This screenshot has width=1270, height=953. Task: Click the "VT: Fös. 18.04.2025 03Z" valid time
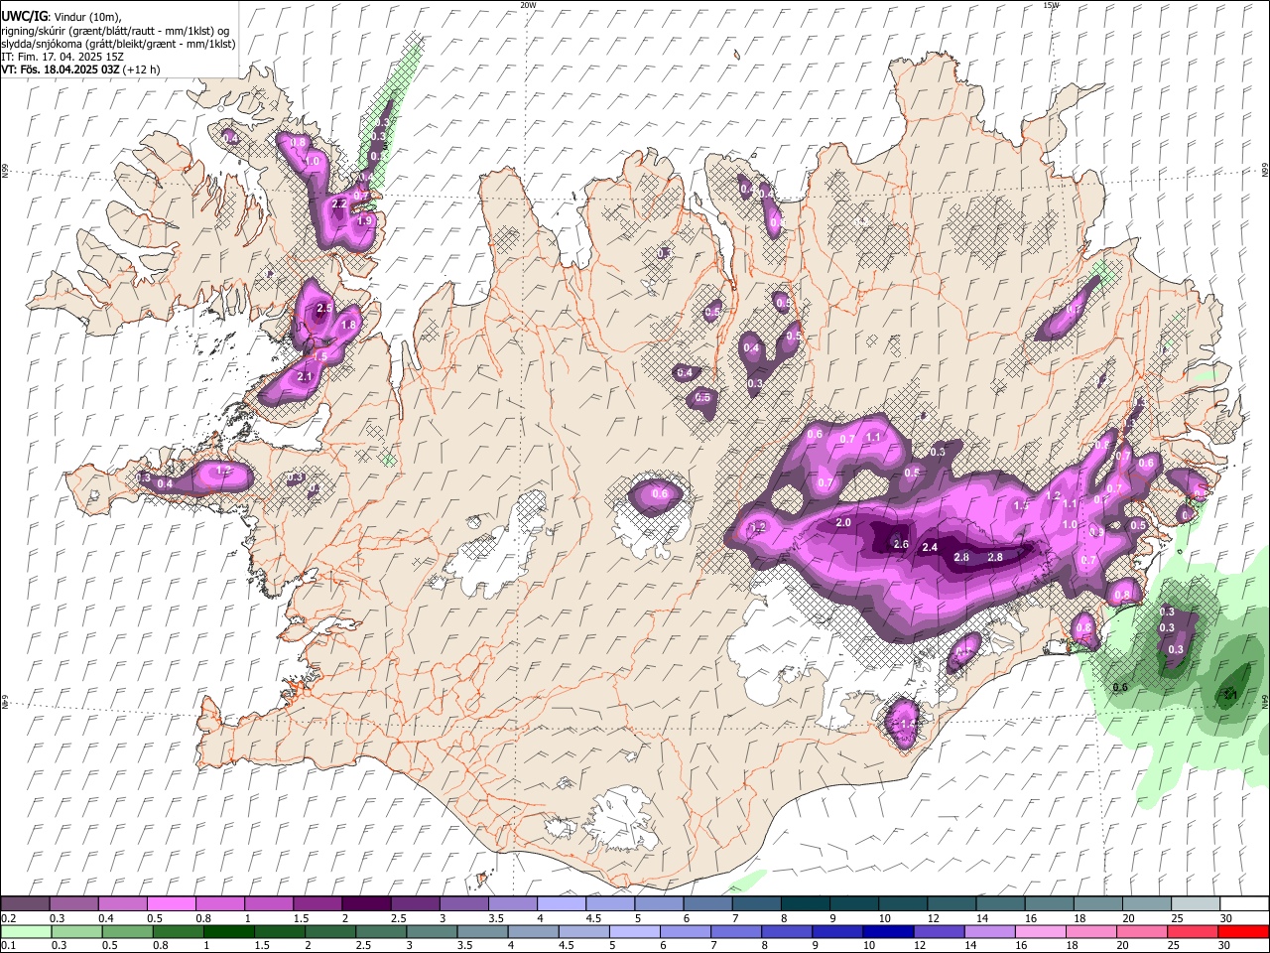point(61,69)
